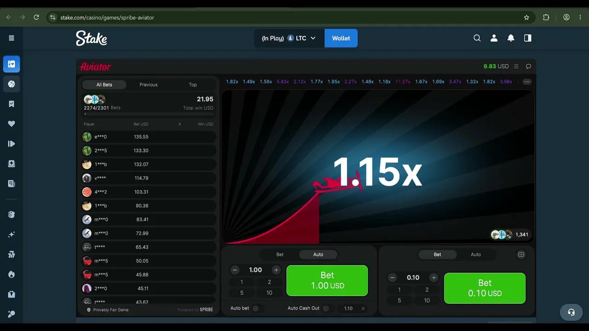589x331 pixels.
Task: Select player e***0 row with 135.55 bet
Action: point(149,137)
